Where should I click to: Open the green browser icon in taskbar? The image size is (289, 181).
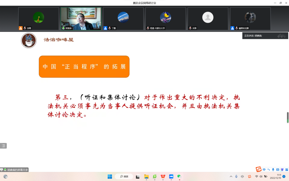155,176
